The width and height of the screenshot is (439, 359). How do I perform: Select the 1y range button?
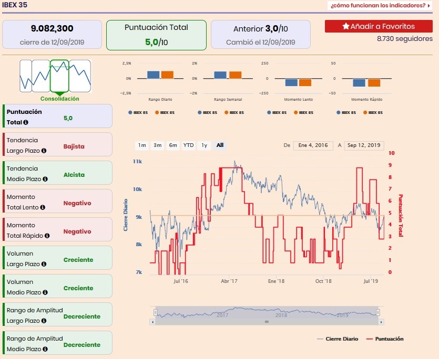pos(204,145)
